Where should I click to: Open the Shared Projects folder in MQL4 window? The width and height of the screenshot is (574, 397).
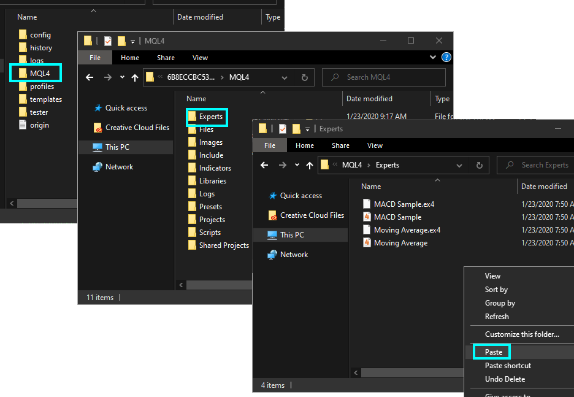pyautogui.click(x=218, y=245)
